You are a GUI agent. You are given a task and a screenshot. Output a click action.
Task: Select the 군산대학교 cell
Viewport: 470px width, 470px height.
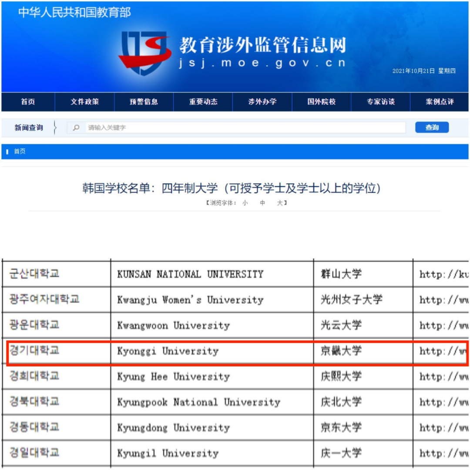pos(56,274)
